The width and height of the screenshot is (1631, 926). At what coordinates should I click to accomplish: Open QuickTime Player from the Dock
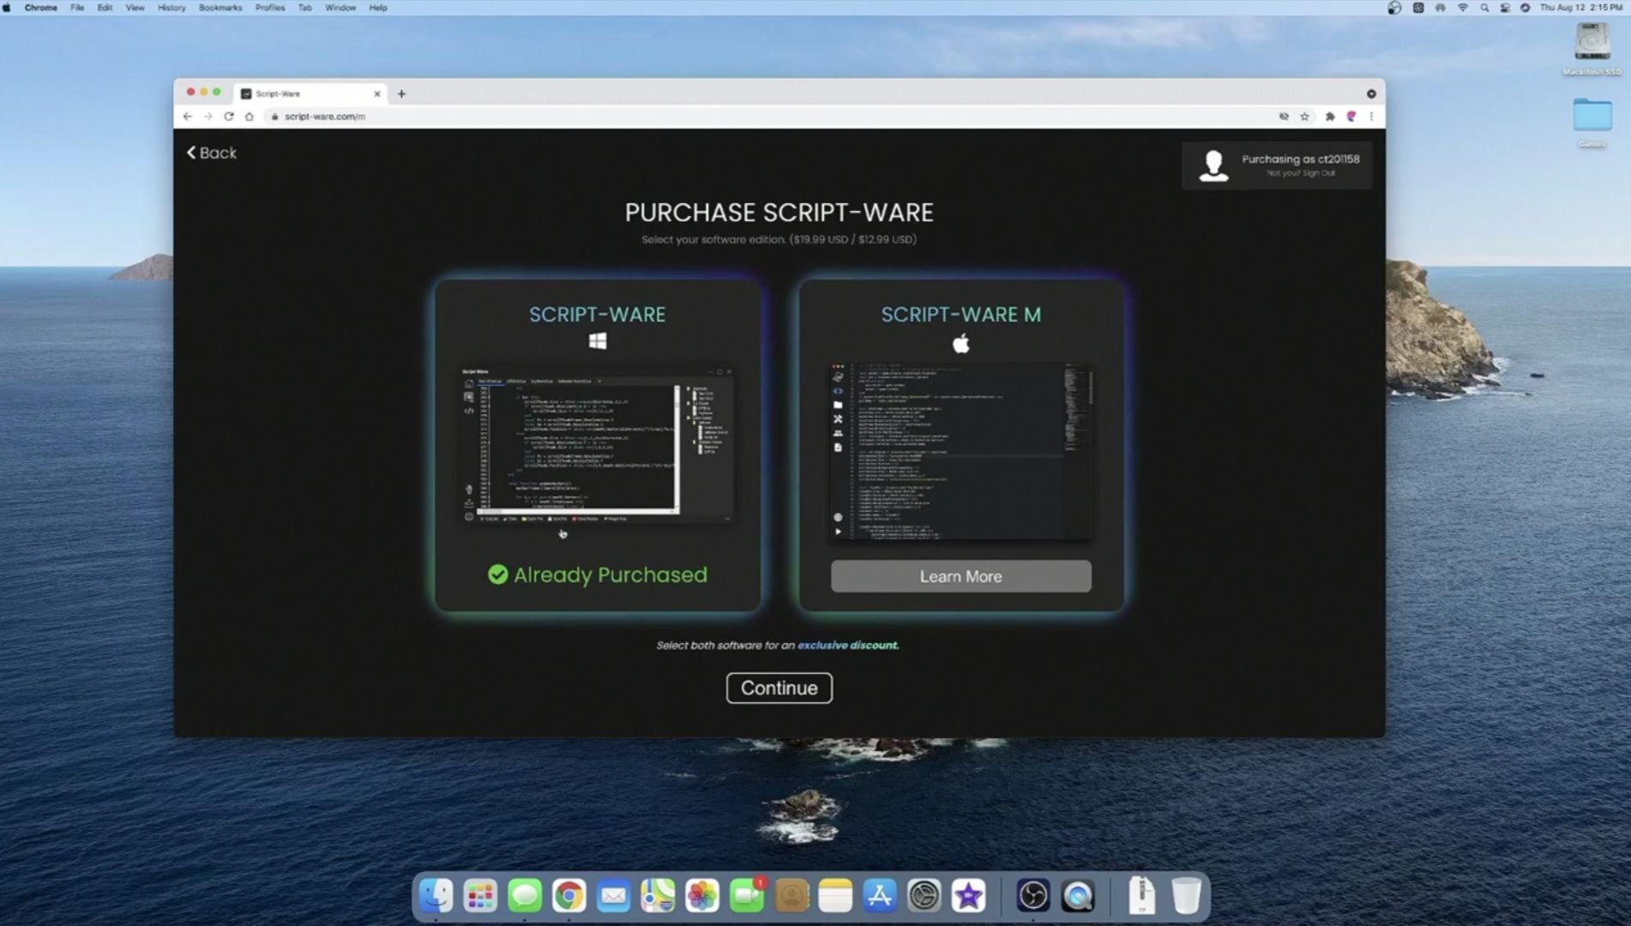(1078, 896)
